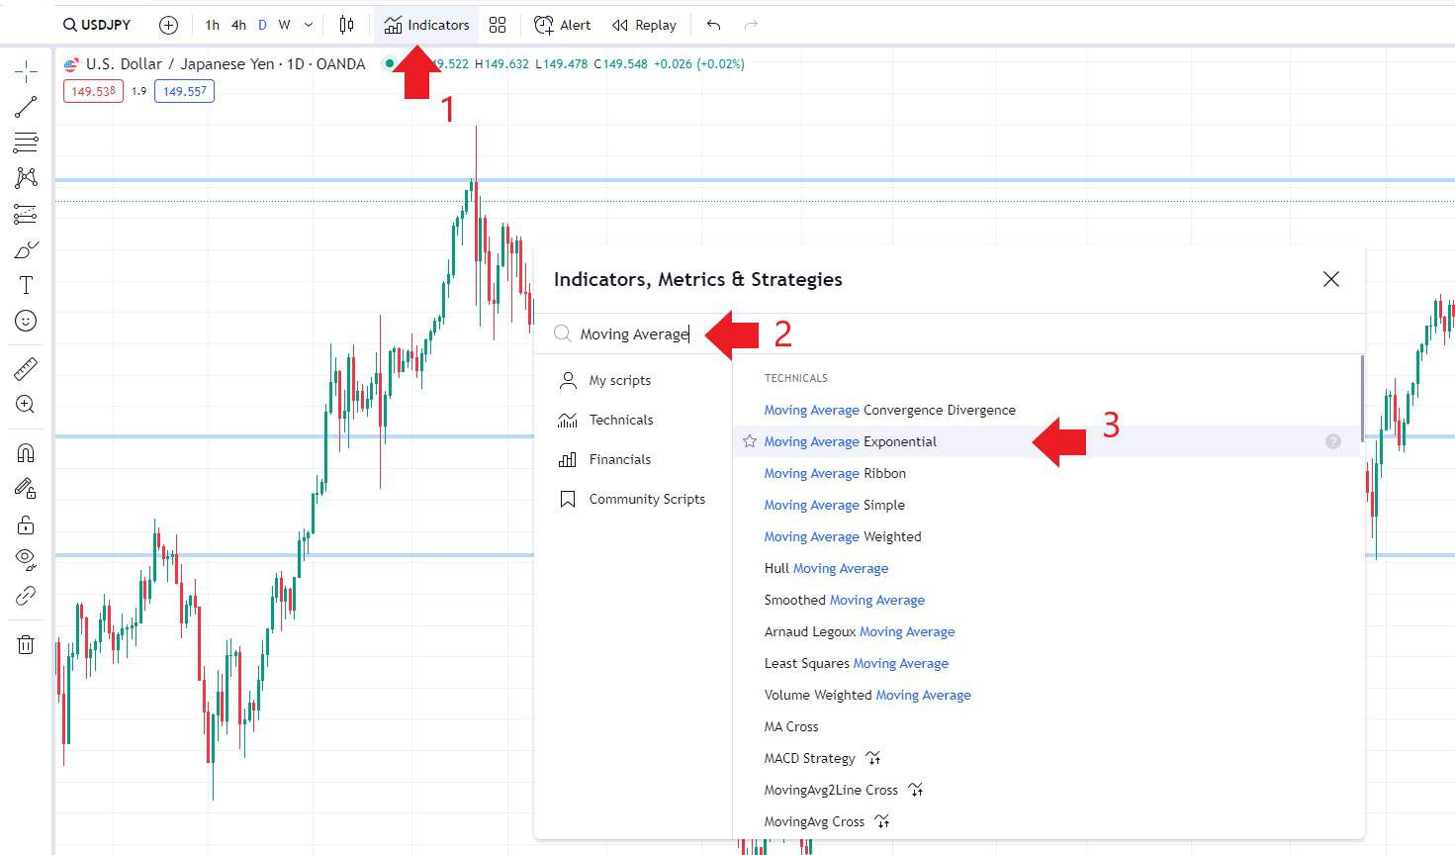The height and width of the screenshot is (855, 1455).
Task: Delete all drawings with the trash icon
Action: (26, 644)
